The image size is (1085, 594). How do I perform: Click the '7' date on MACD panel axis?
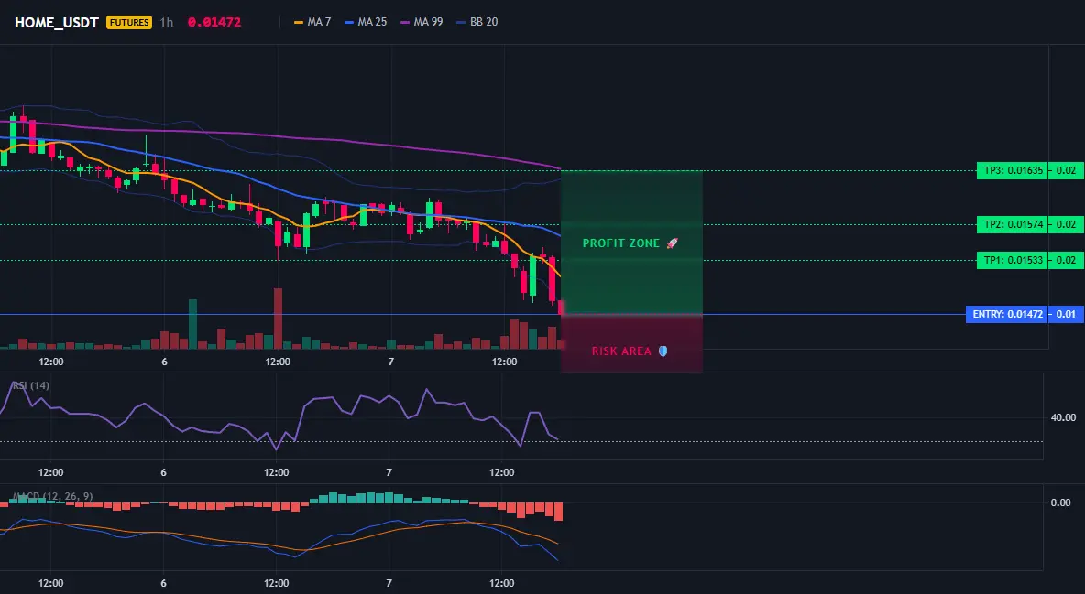click(x=389, y=583)
